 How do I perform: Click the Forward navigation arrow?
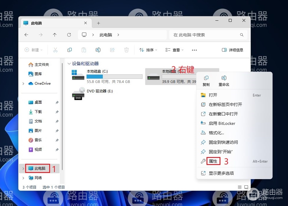point(41,35)
